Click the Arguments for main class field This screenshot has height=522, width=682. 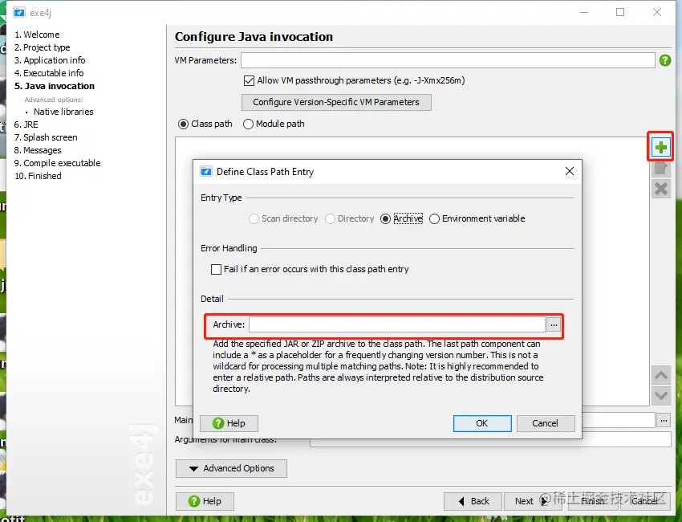click(x=490, y=440)
